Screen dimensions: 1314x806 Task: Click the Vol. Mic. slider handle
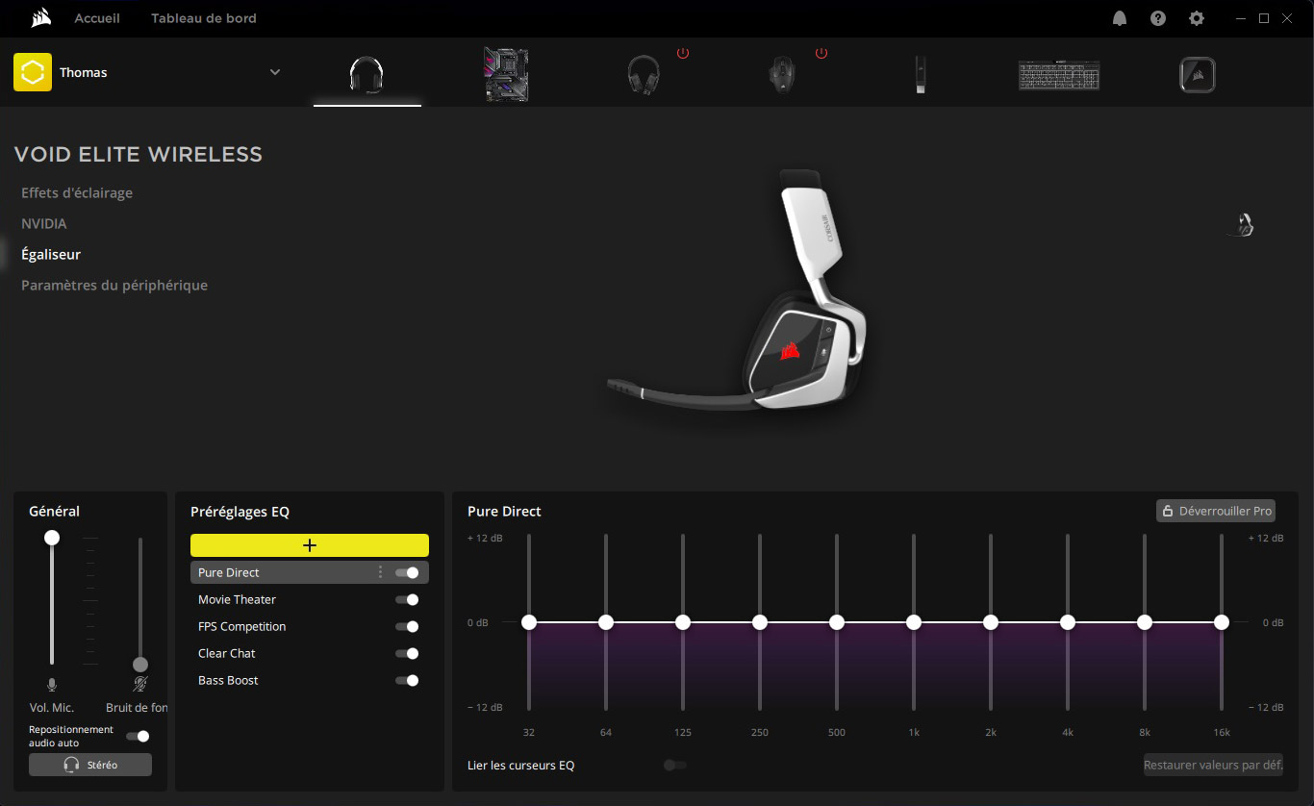pos(52,538)
